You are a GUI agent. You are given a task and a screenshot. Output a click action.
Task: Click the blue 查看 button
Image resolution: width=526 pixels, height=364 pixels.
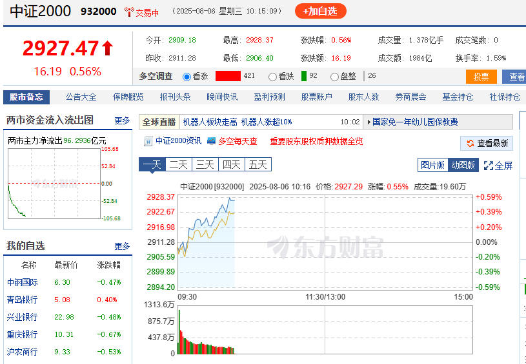click(514, 77)
